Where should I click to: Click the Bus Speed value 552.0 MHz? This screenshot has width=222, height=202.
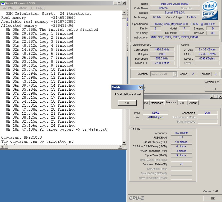(162, 58)
